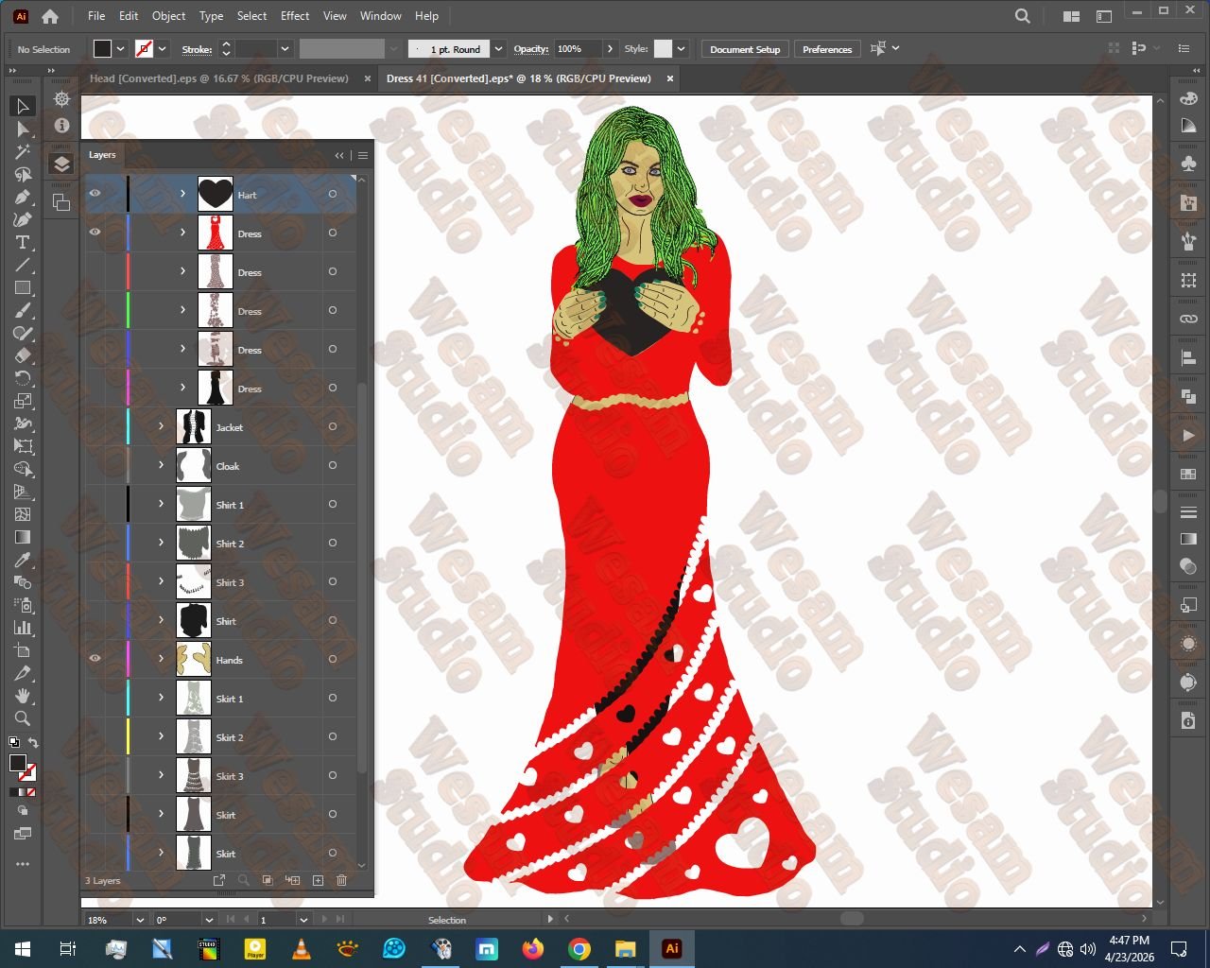Open the Layers panel icon in dock
Viewport: 1210px width, 968px height.
click(61, 164)
